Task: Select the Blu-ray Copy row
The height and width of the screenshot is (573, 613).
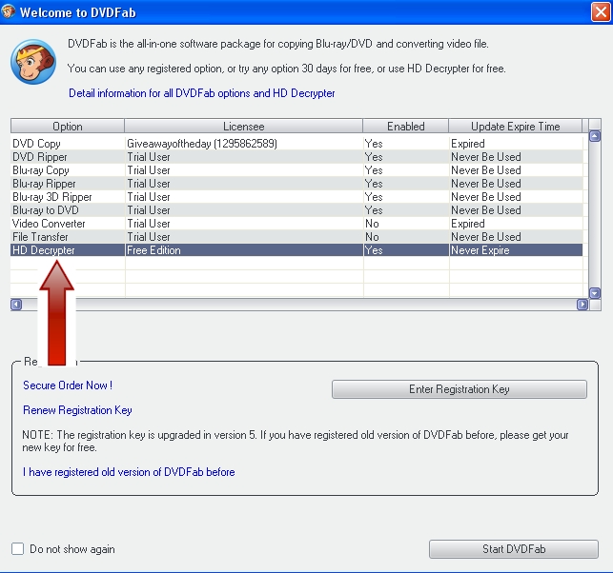Action: coord(296,170)
